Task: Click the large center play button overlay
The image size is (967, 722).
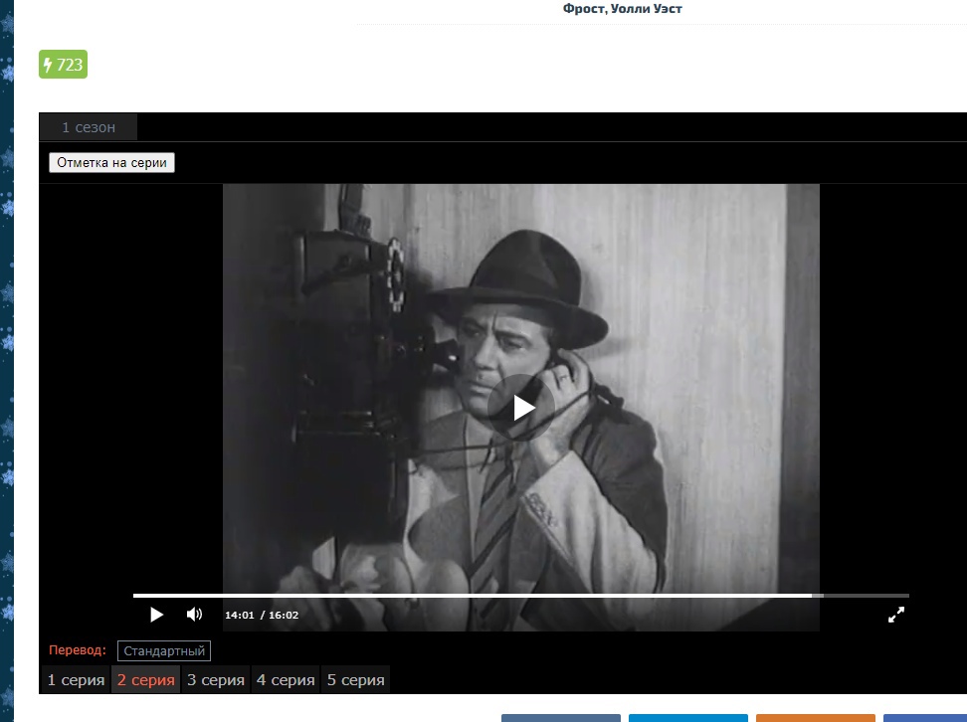Action: (521, 408)
